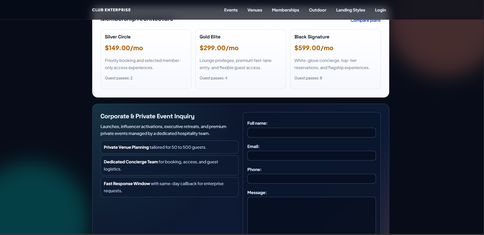The image size is (484, 235).
Task: Select the Black Signature membership card
Action: coord(335,59)
